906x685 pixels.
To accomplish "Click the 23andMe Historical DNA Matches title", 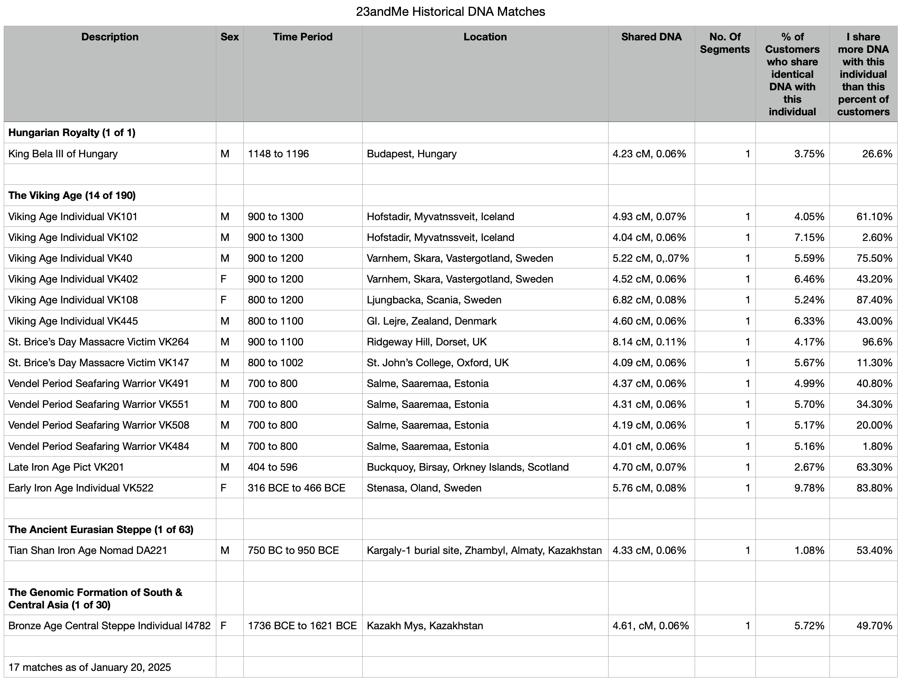I will point(451,12).
